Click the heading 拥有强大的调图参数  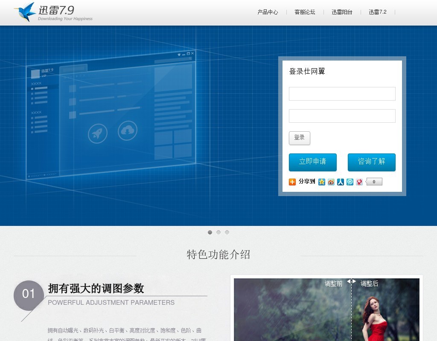pyautogui.click(x=96, y=289)
